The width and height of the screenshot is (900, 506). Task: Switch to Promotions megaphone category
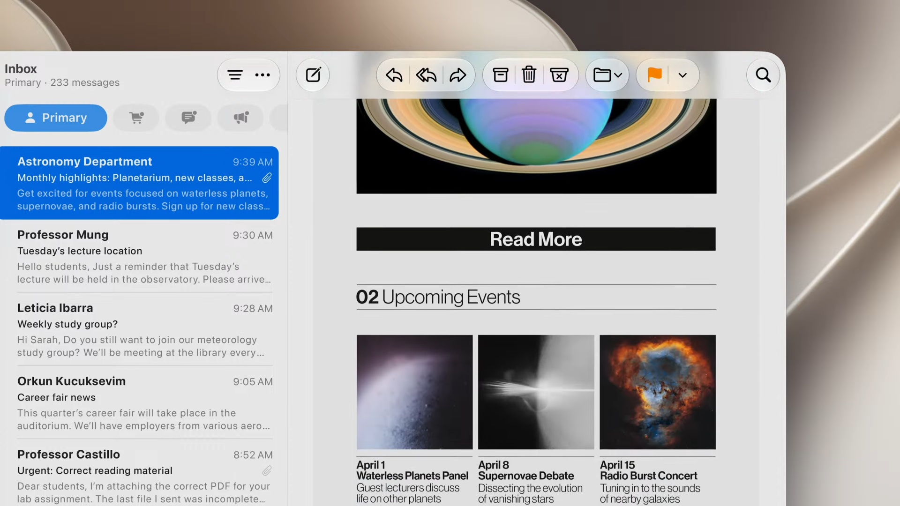tap(241, 118)
